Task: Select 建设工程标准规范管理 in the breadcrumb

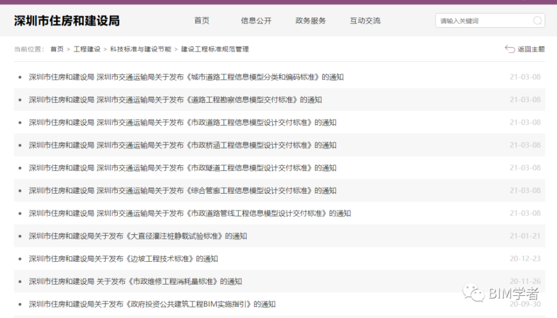Action: click(x=215, y=49)
